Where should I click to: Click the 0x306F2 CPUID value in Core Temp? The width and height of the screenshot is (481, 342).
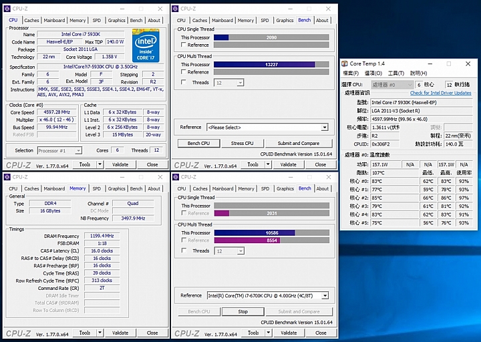385,144
